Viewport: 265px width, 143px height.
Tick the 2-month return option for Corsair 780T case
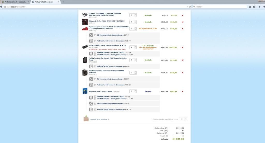[95, 66]
